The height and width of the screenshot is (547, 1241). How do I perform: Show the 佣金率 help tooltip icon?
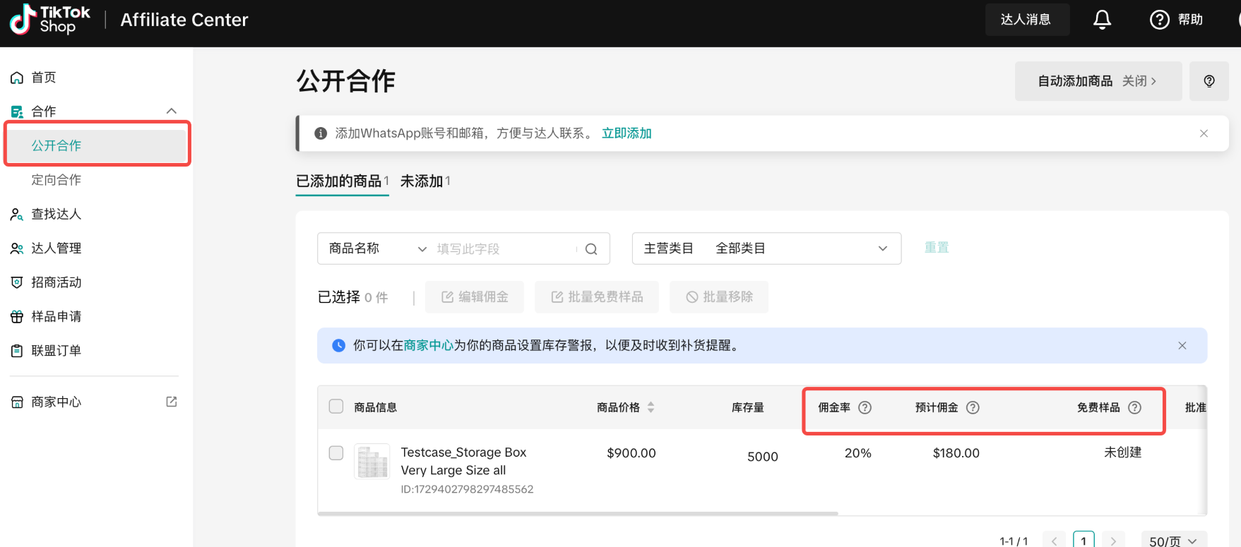click(865, 407)
